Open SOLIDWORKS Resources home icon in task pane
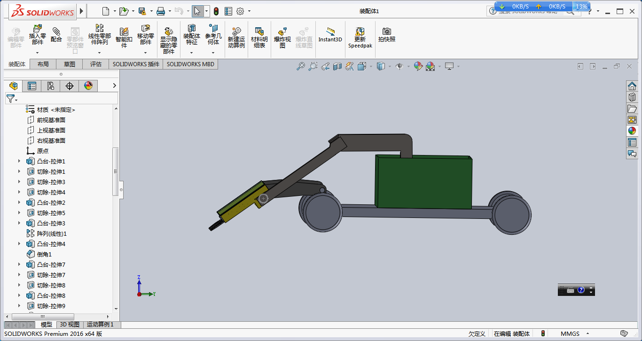 (632, 85)
